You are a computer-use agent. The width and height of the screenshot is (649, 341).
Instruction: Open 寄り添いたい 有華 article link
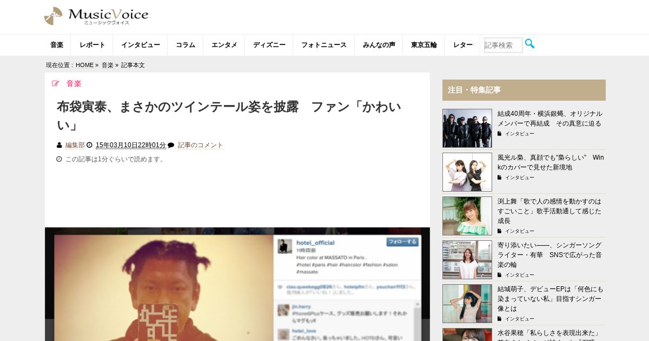point(549,255)
